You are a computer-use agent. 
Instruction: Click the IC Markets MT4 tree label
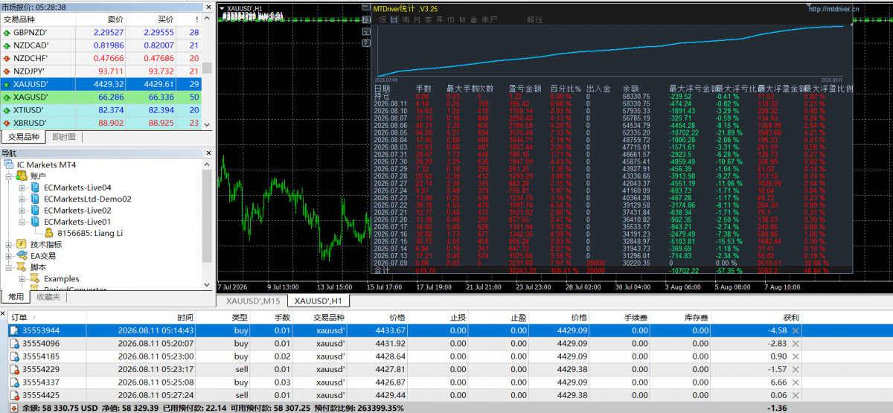pos(46,164)
